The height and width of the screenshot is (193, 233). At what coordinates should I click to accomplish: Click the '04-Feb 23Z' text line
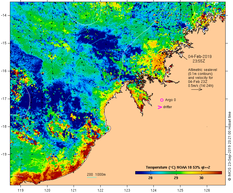(x=198, y=82)
